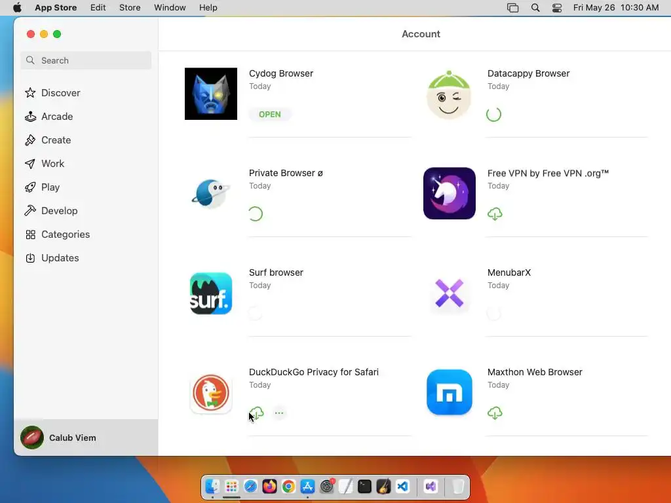Open the Trash in the Dock
The image size is (671, 503).
[x=458, y=487]
